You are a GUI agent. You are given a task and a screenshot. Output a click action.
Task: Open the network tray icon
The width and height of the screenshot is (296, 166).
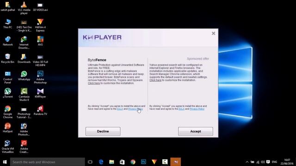pos(258,162)
